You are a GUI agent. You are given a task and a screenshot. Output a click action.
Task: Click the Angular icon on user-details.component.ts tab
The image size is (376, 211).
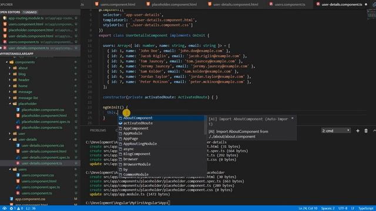318,4
